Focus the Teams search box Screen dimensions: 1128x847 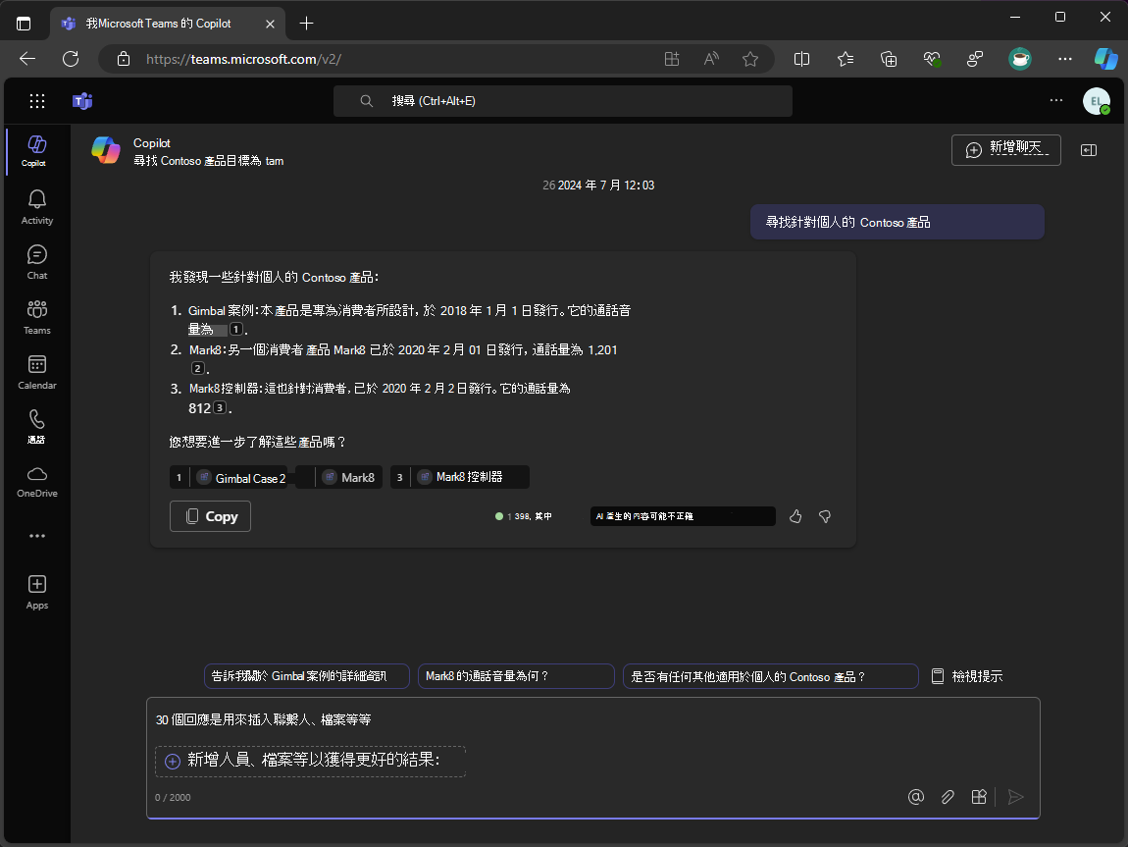[x=563, y=101]
